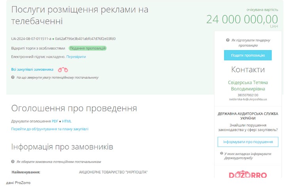Click the tender ID UA-2024-08-07-011511-a

(31, 39)
